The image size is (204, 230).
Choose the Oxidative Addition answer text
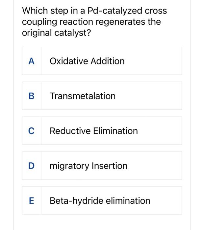pyautogui.click(x=87, y=61)
